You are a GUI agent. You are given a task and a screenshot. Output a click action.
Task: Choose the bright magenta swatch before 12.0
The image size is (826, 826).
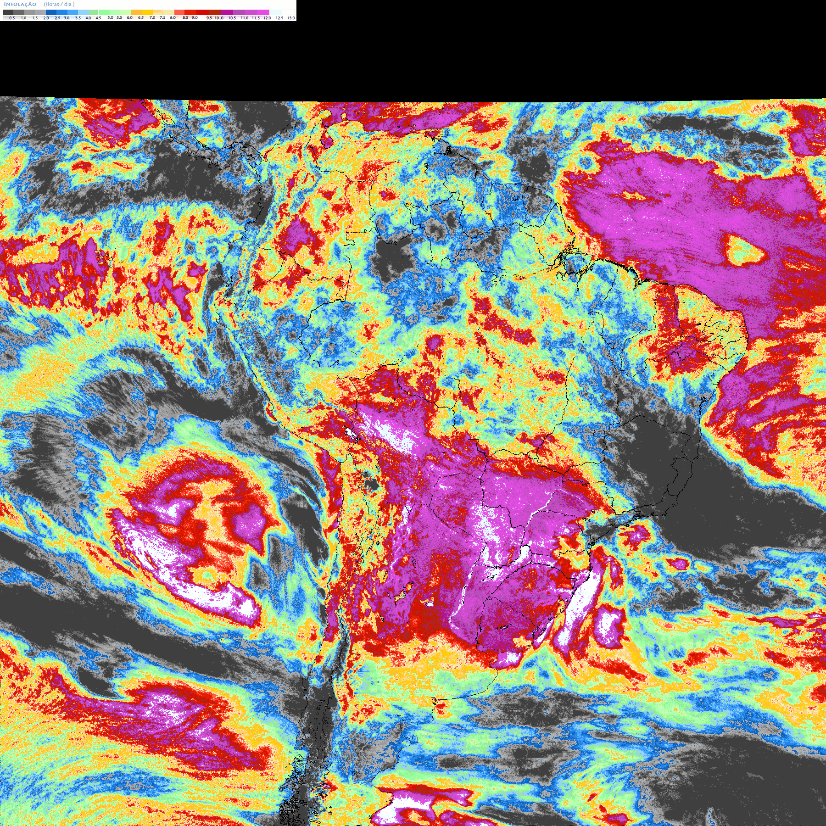coord(263,12)
